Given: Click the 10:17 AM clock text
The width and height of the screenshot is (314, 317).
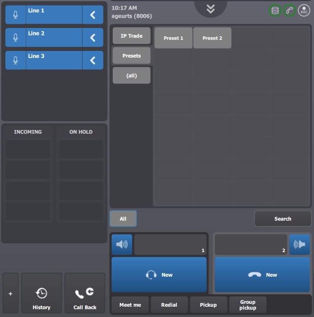Looking at the screenshot, I should pos(124,8).
